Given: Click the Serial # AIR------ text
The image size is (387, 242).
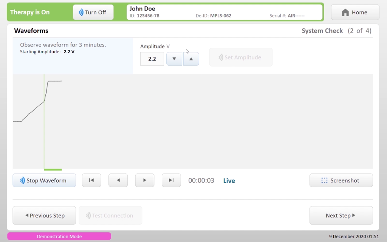Looking at the screenshot, I should tap(287, 16).
